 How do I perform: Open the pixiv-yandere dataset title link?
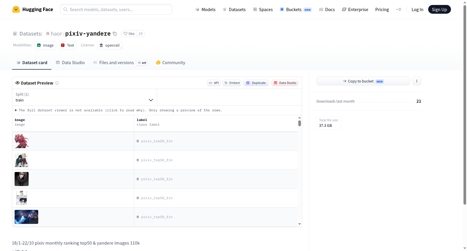tap(88, 34)
